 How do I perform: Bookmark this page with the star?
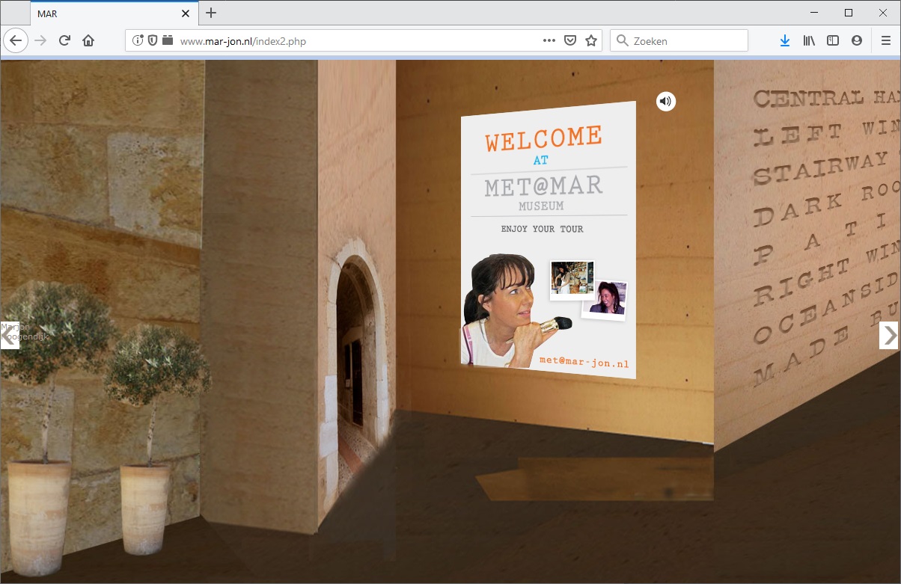pyautogui.click(x=591, y=41)
